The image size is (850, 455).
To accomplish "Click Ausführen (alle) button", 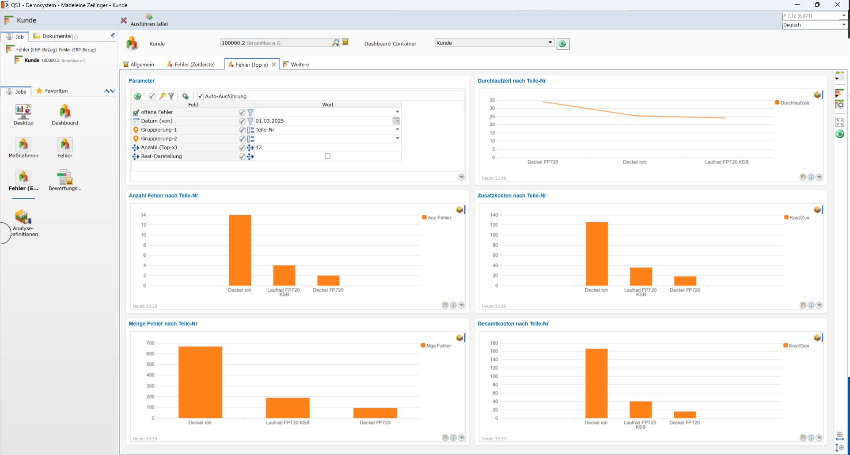I will (149, 20).
